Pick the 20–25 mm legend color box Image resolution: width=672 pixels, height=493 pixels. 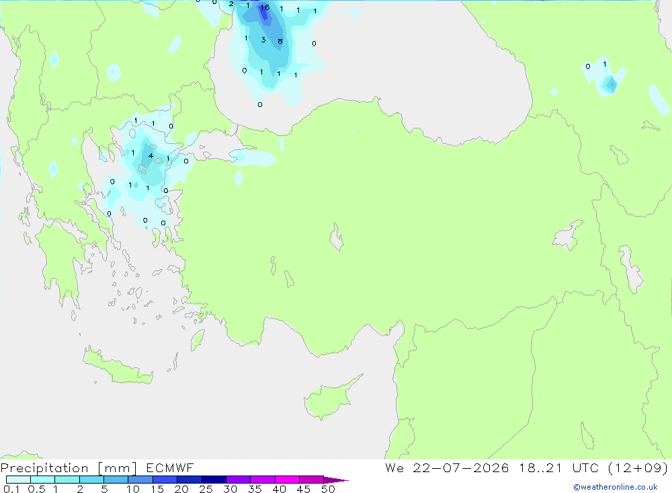coord(190,480)
